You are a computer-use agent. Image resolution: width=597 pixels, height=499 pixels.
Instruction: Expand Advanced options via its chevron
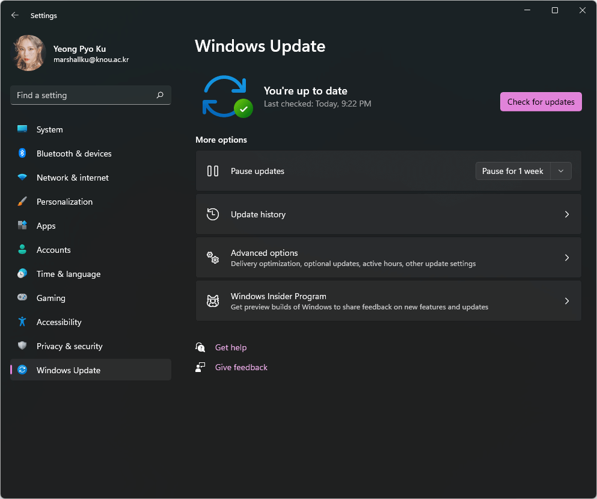[x=566, y=258]
